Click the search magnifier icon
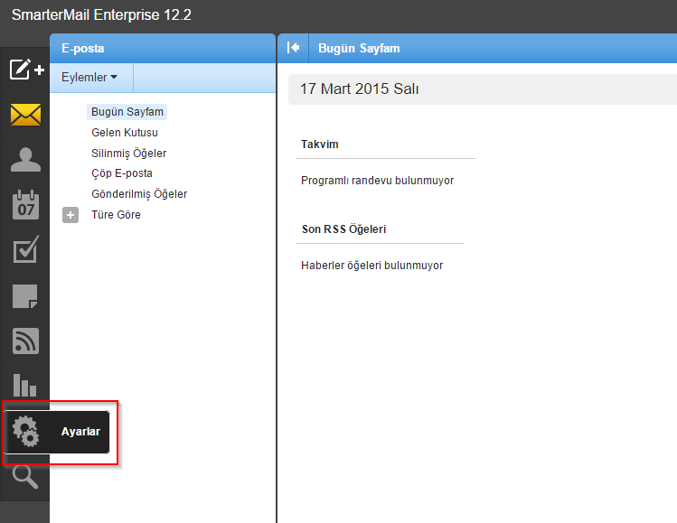Screen dimensions: 677x523 tap(25, 476)
